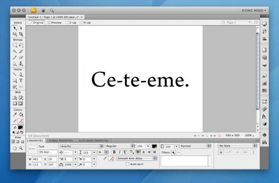This screenshot has height=183, width=279.
Task: Select the Slice tool
Action: click(21, 97)
